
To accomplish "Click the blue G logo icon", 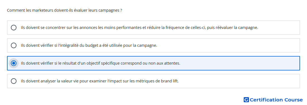I will click(246, 100).
